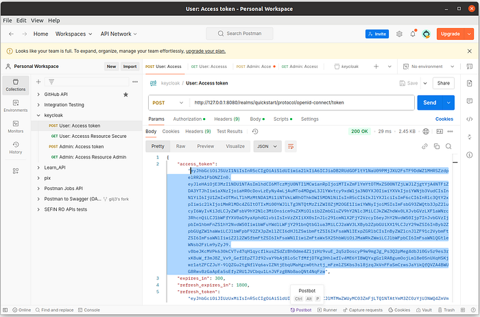The image size is (480, 317).
Task: Open the Send button dropdown arrow
Action: coord(448,103)
